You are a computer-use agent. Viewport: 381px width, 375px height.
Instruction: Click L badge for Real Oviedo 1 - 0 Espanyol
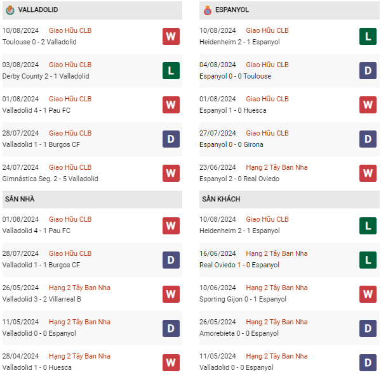tap(368, 259)
